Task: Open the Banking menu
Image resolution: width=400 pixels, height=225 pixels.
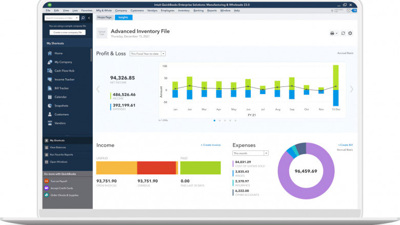Action: 198,10
